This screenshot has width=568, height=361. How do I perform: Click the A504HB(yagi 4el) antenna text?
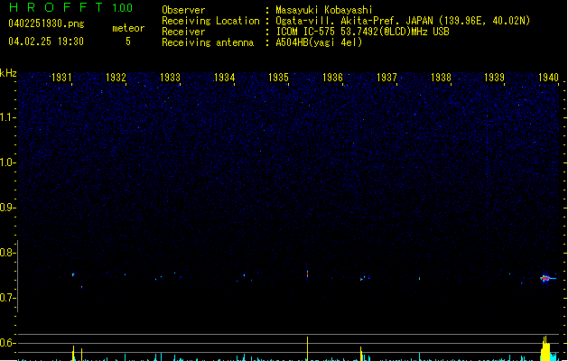tap(319, 42)
